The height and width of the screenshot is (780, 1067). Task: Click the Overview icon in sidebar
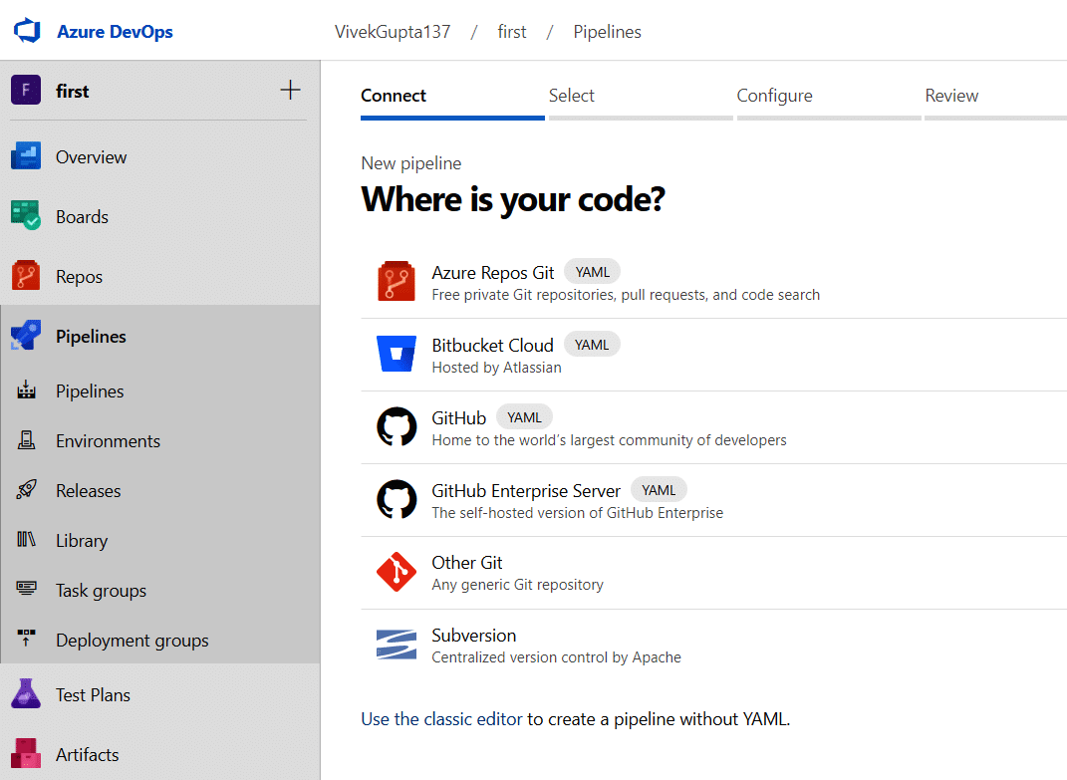26,156
